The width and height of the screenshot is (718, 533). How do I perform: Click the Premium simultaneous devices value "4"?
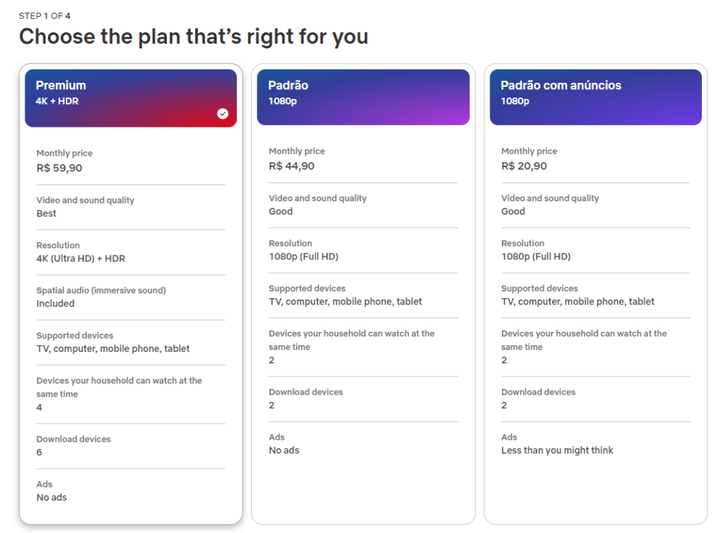39,407
